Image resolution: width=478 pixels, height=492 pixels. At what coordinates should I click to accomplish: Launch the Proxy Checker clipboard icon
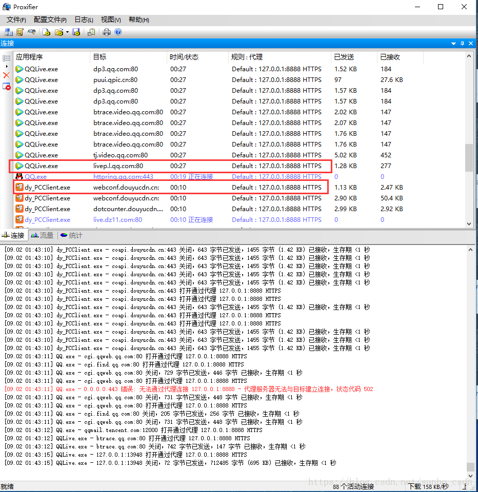tap(91, 32)
